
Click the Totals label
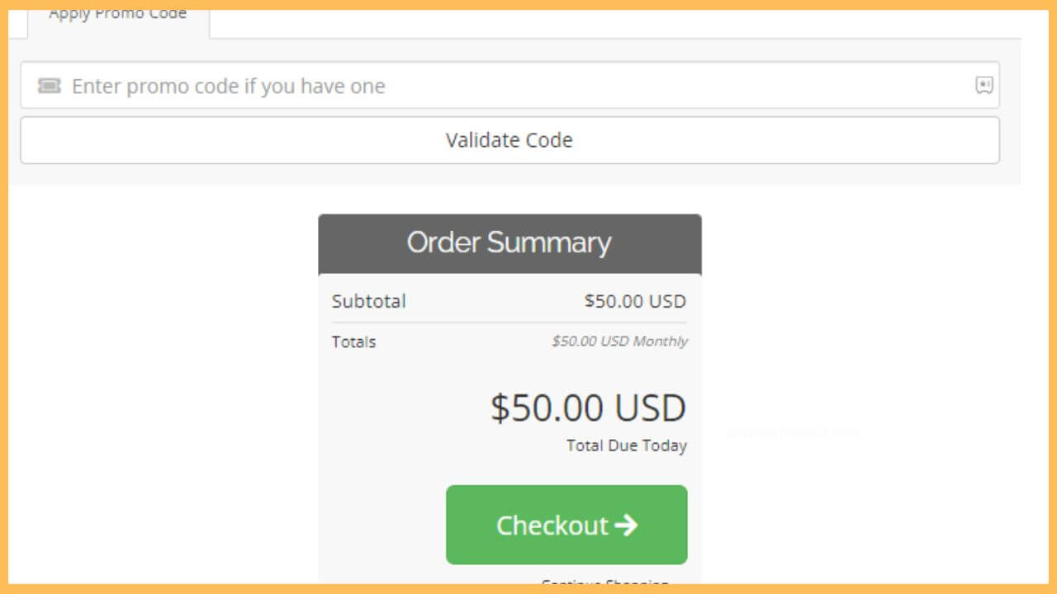[353, 342]
